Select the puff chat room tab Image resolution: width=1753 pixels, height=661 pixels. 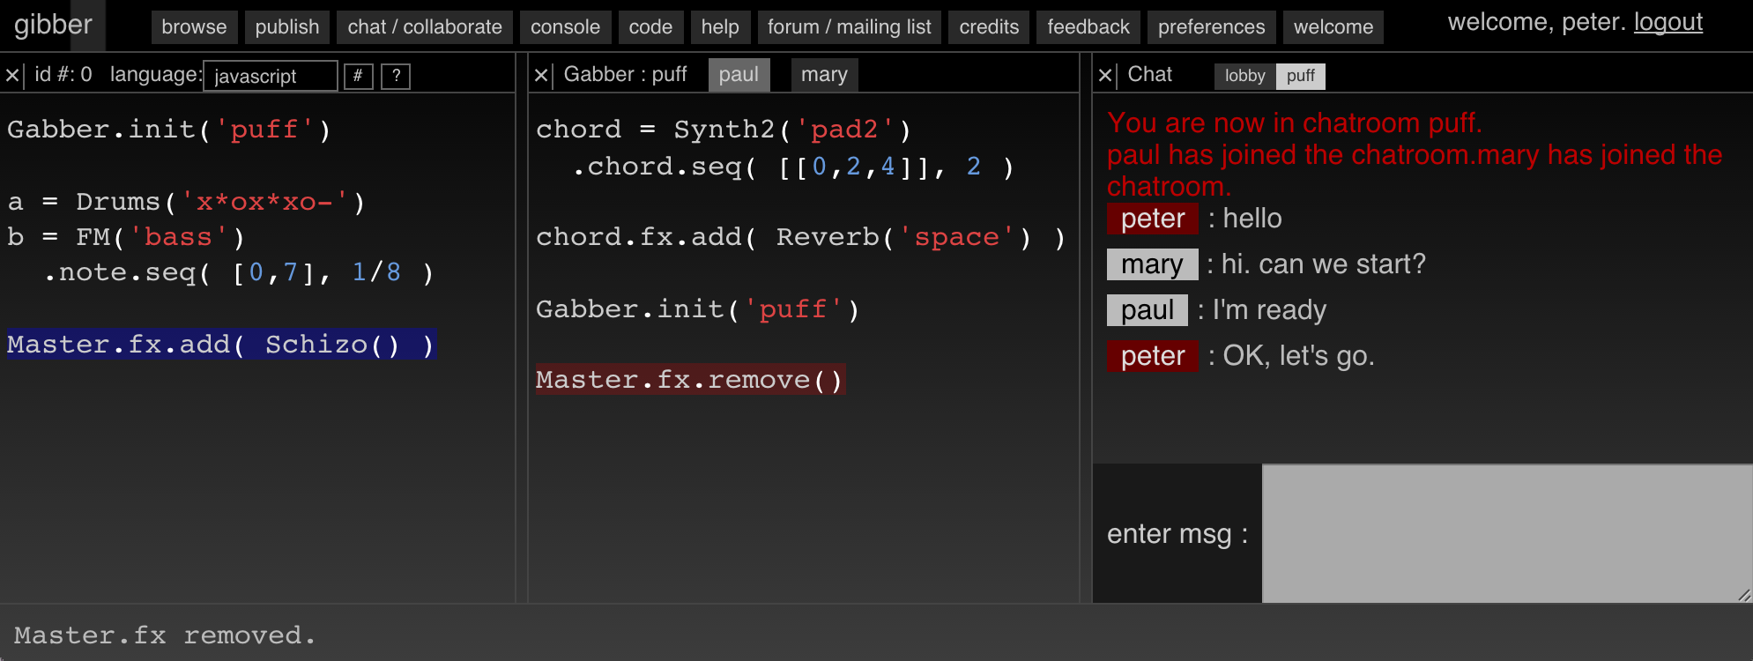[1300, 76]
